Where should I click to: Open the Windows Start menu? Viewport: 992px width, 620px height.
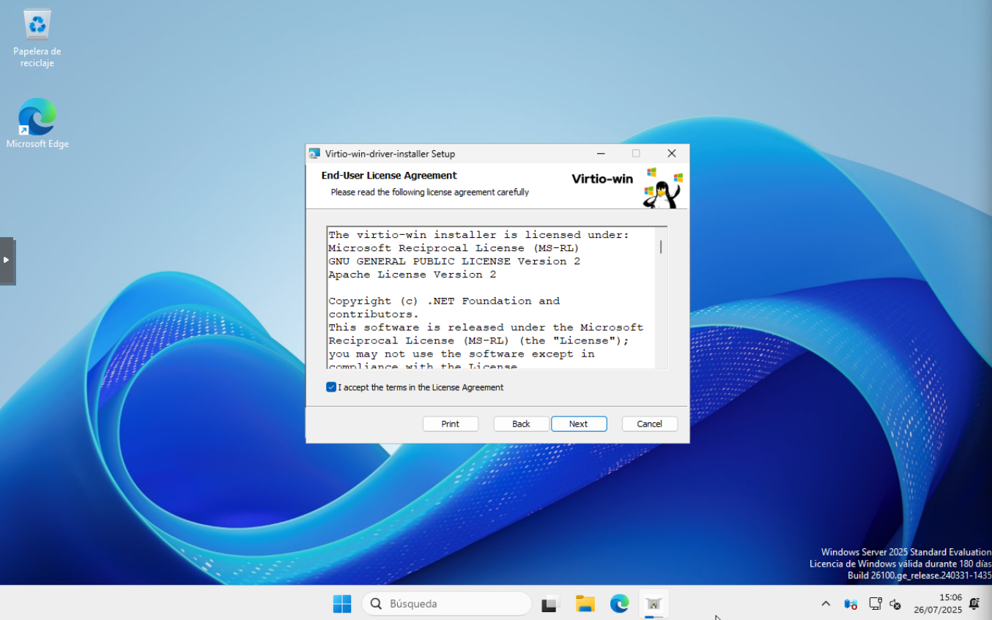pos(342,604)
